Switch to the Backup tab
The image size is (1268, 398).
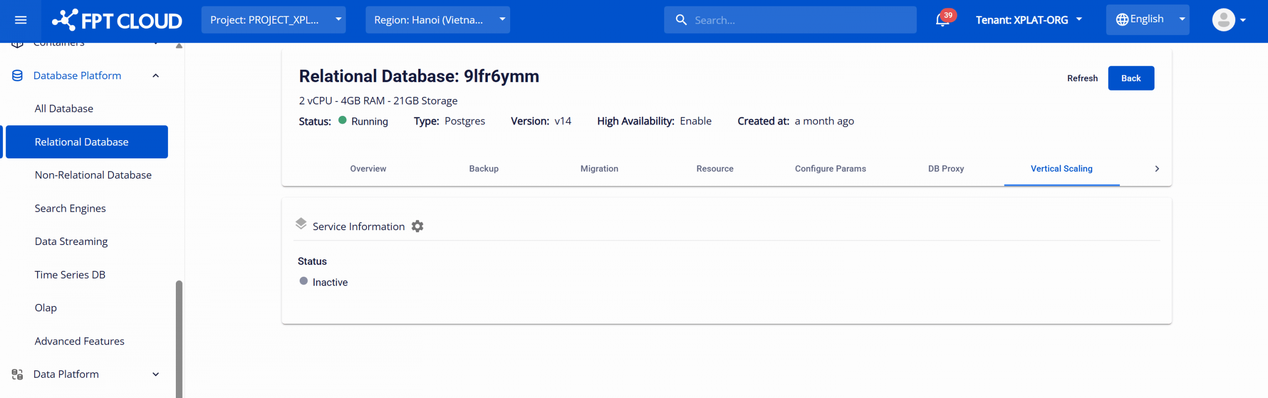pos(483,169)
